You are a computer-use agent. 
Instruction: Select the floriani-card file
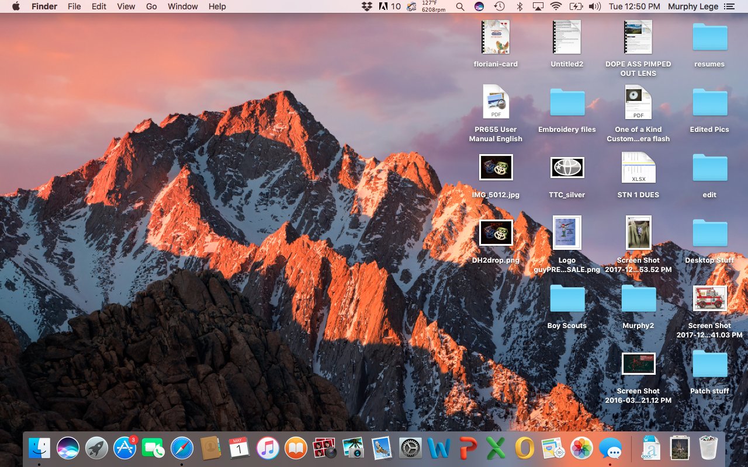click(496, 44)
